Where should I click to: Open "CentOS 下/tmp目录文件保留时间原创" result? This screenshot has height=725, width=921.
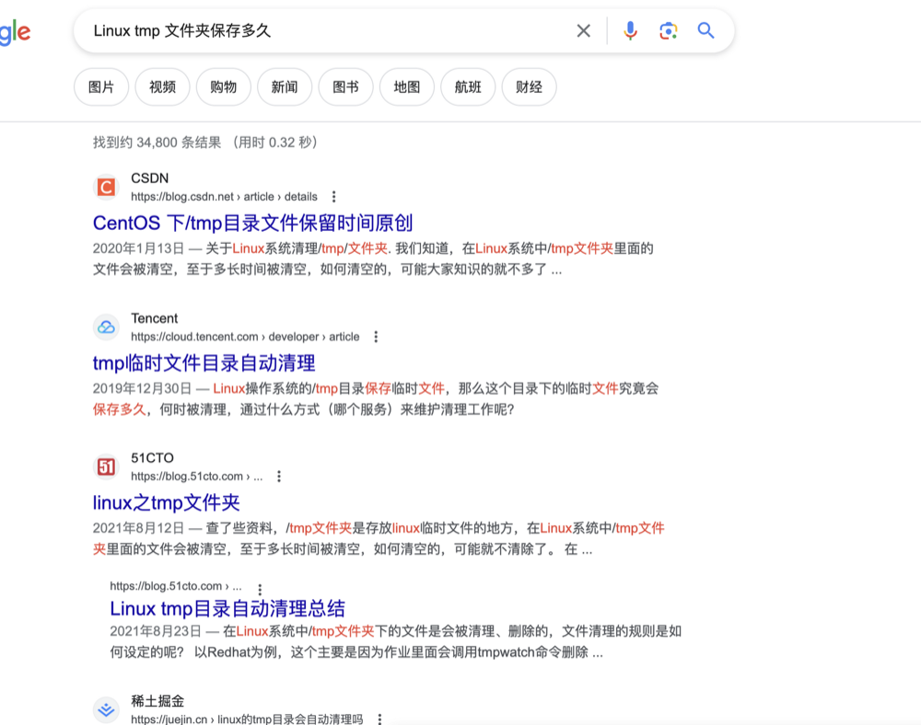[252, 223]
